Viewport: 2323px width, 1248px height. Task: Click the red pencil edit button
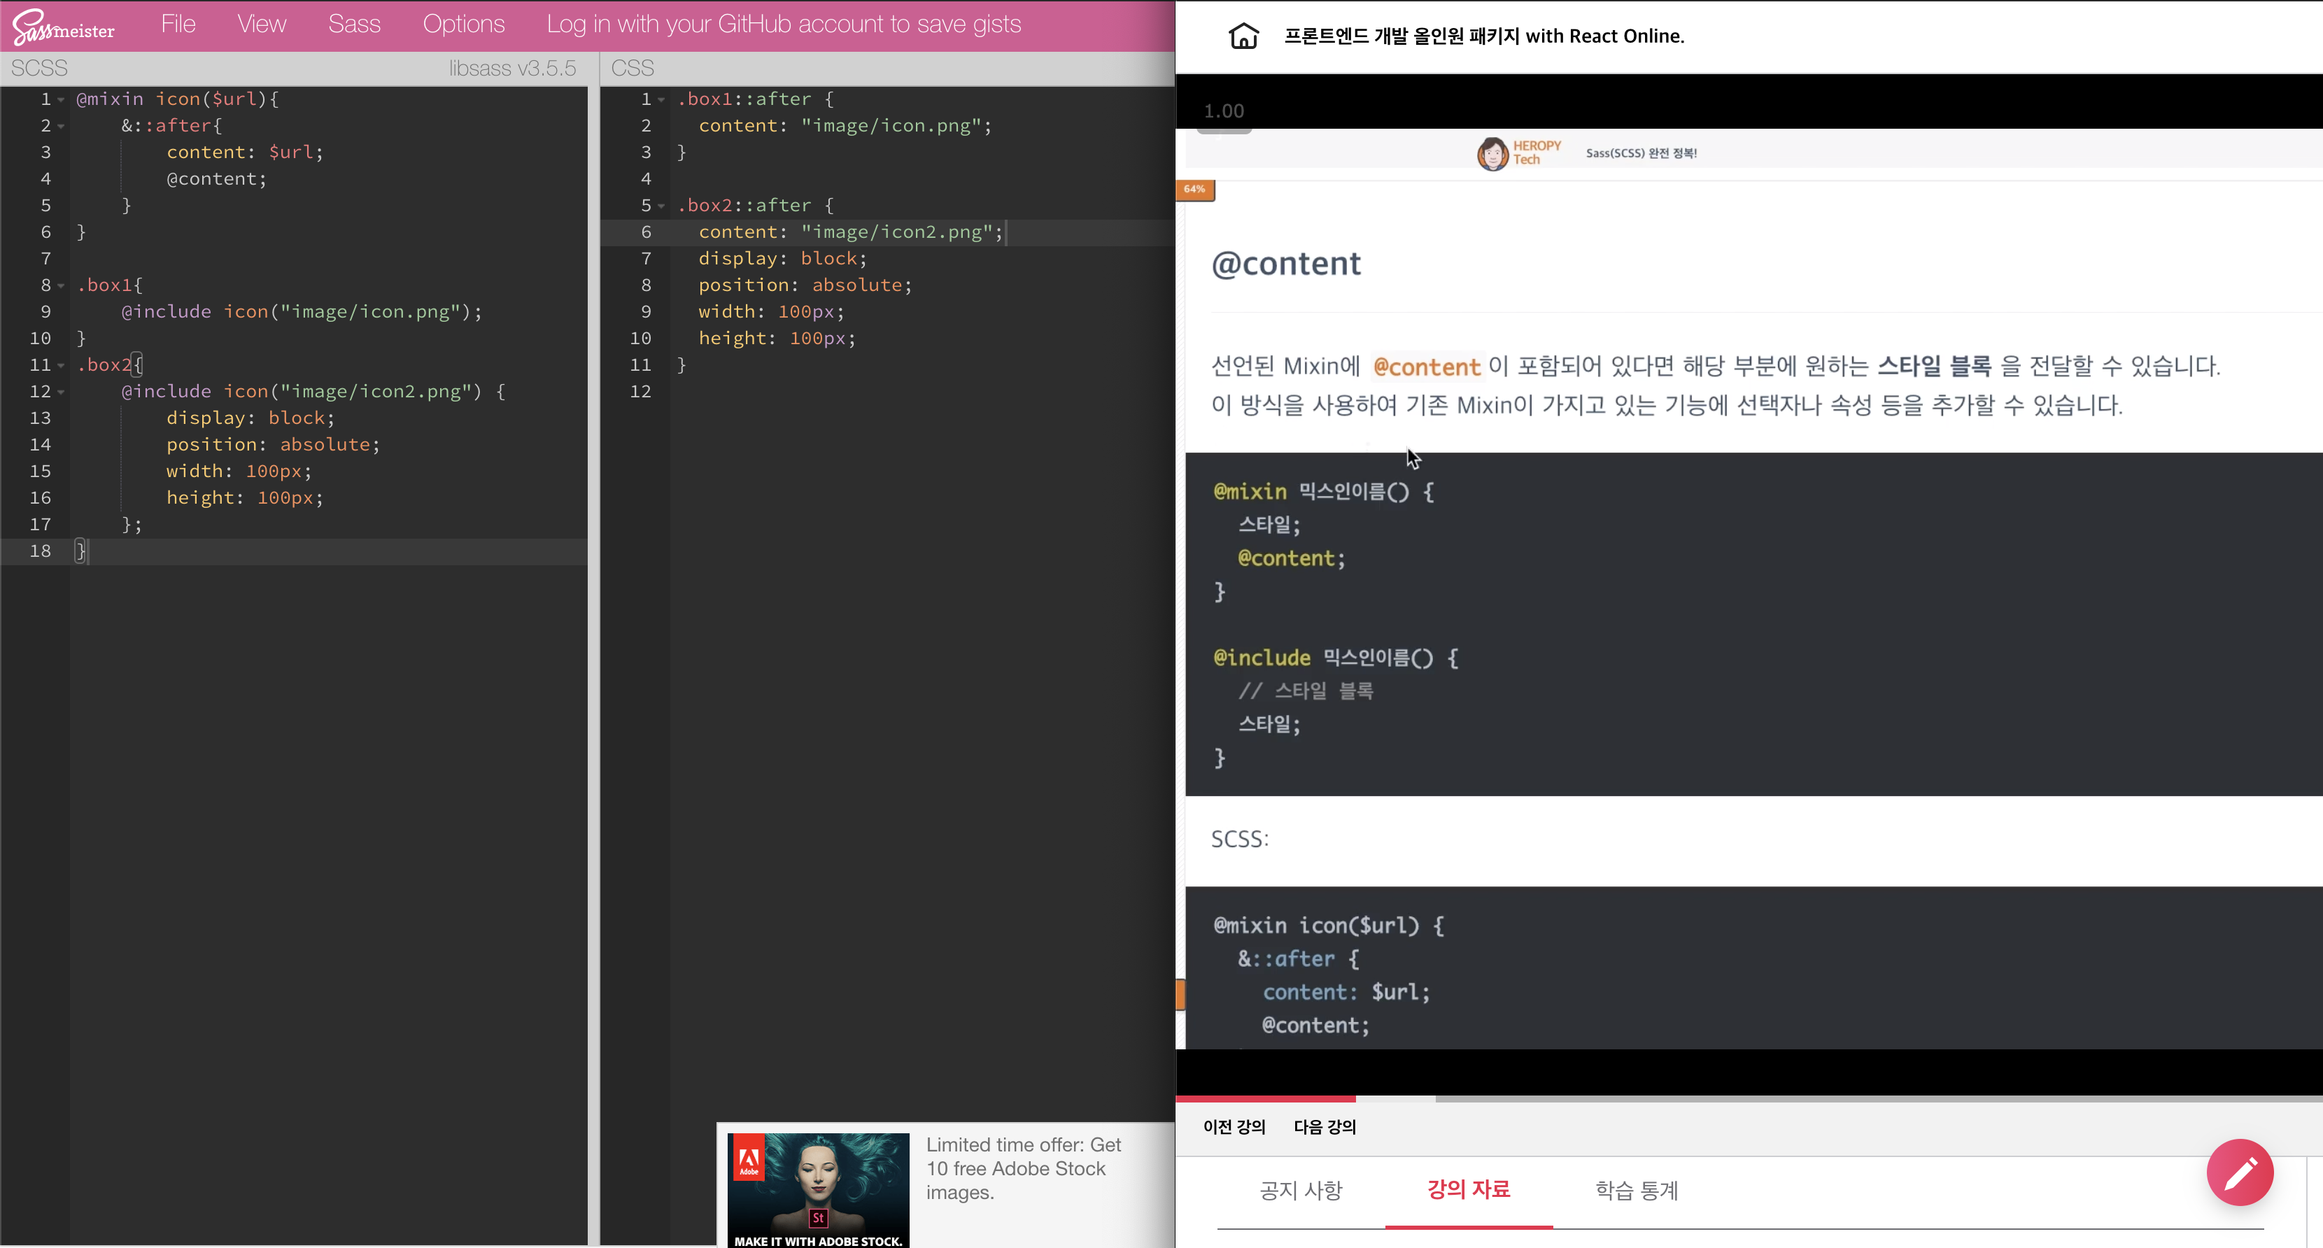2239,1172
